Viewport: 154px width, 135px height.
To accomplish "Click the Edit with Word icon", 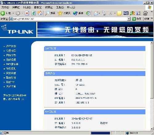I will [x=110, y=13].
